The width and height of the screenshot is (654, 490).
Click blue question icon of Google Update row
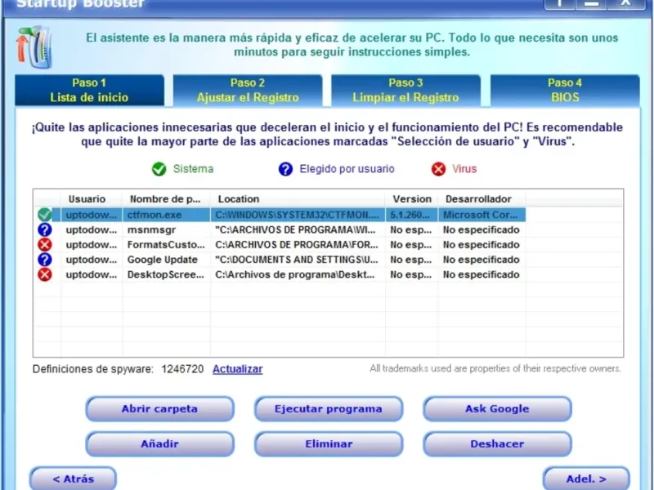coord(45,260)
